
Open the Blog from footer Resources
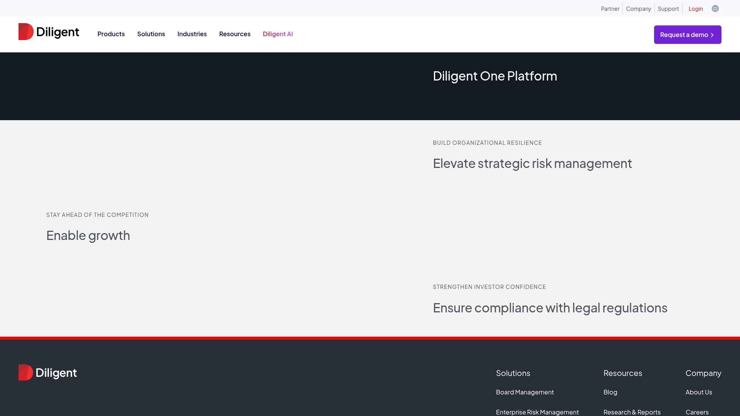coord(610,392)
